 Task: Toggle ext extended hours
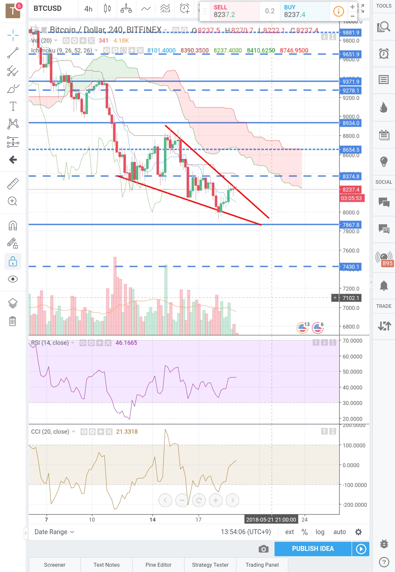pos(290,532)
